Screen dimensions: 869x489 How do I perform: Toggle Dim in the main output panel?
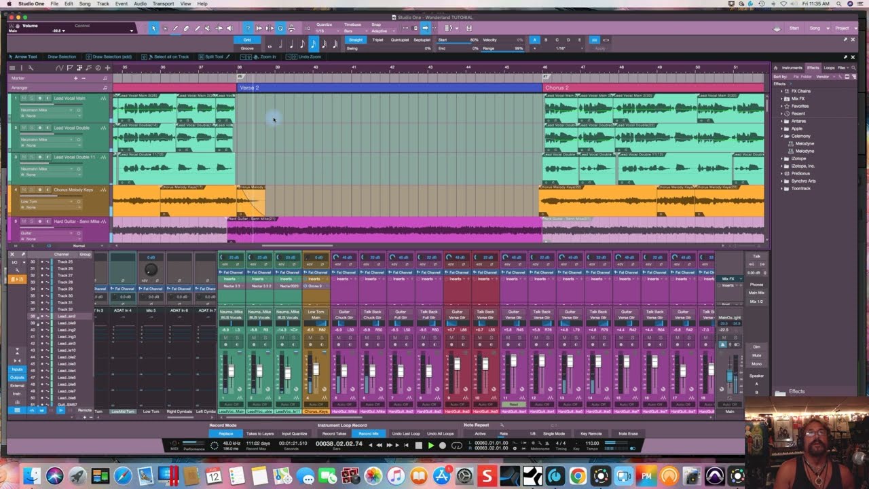(x=756, y=346)
